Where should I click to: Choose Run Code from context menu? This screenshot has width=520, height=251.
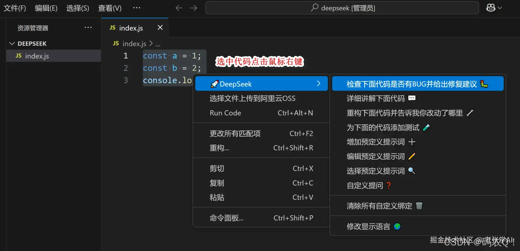(261, 113)
